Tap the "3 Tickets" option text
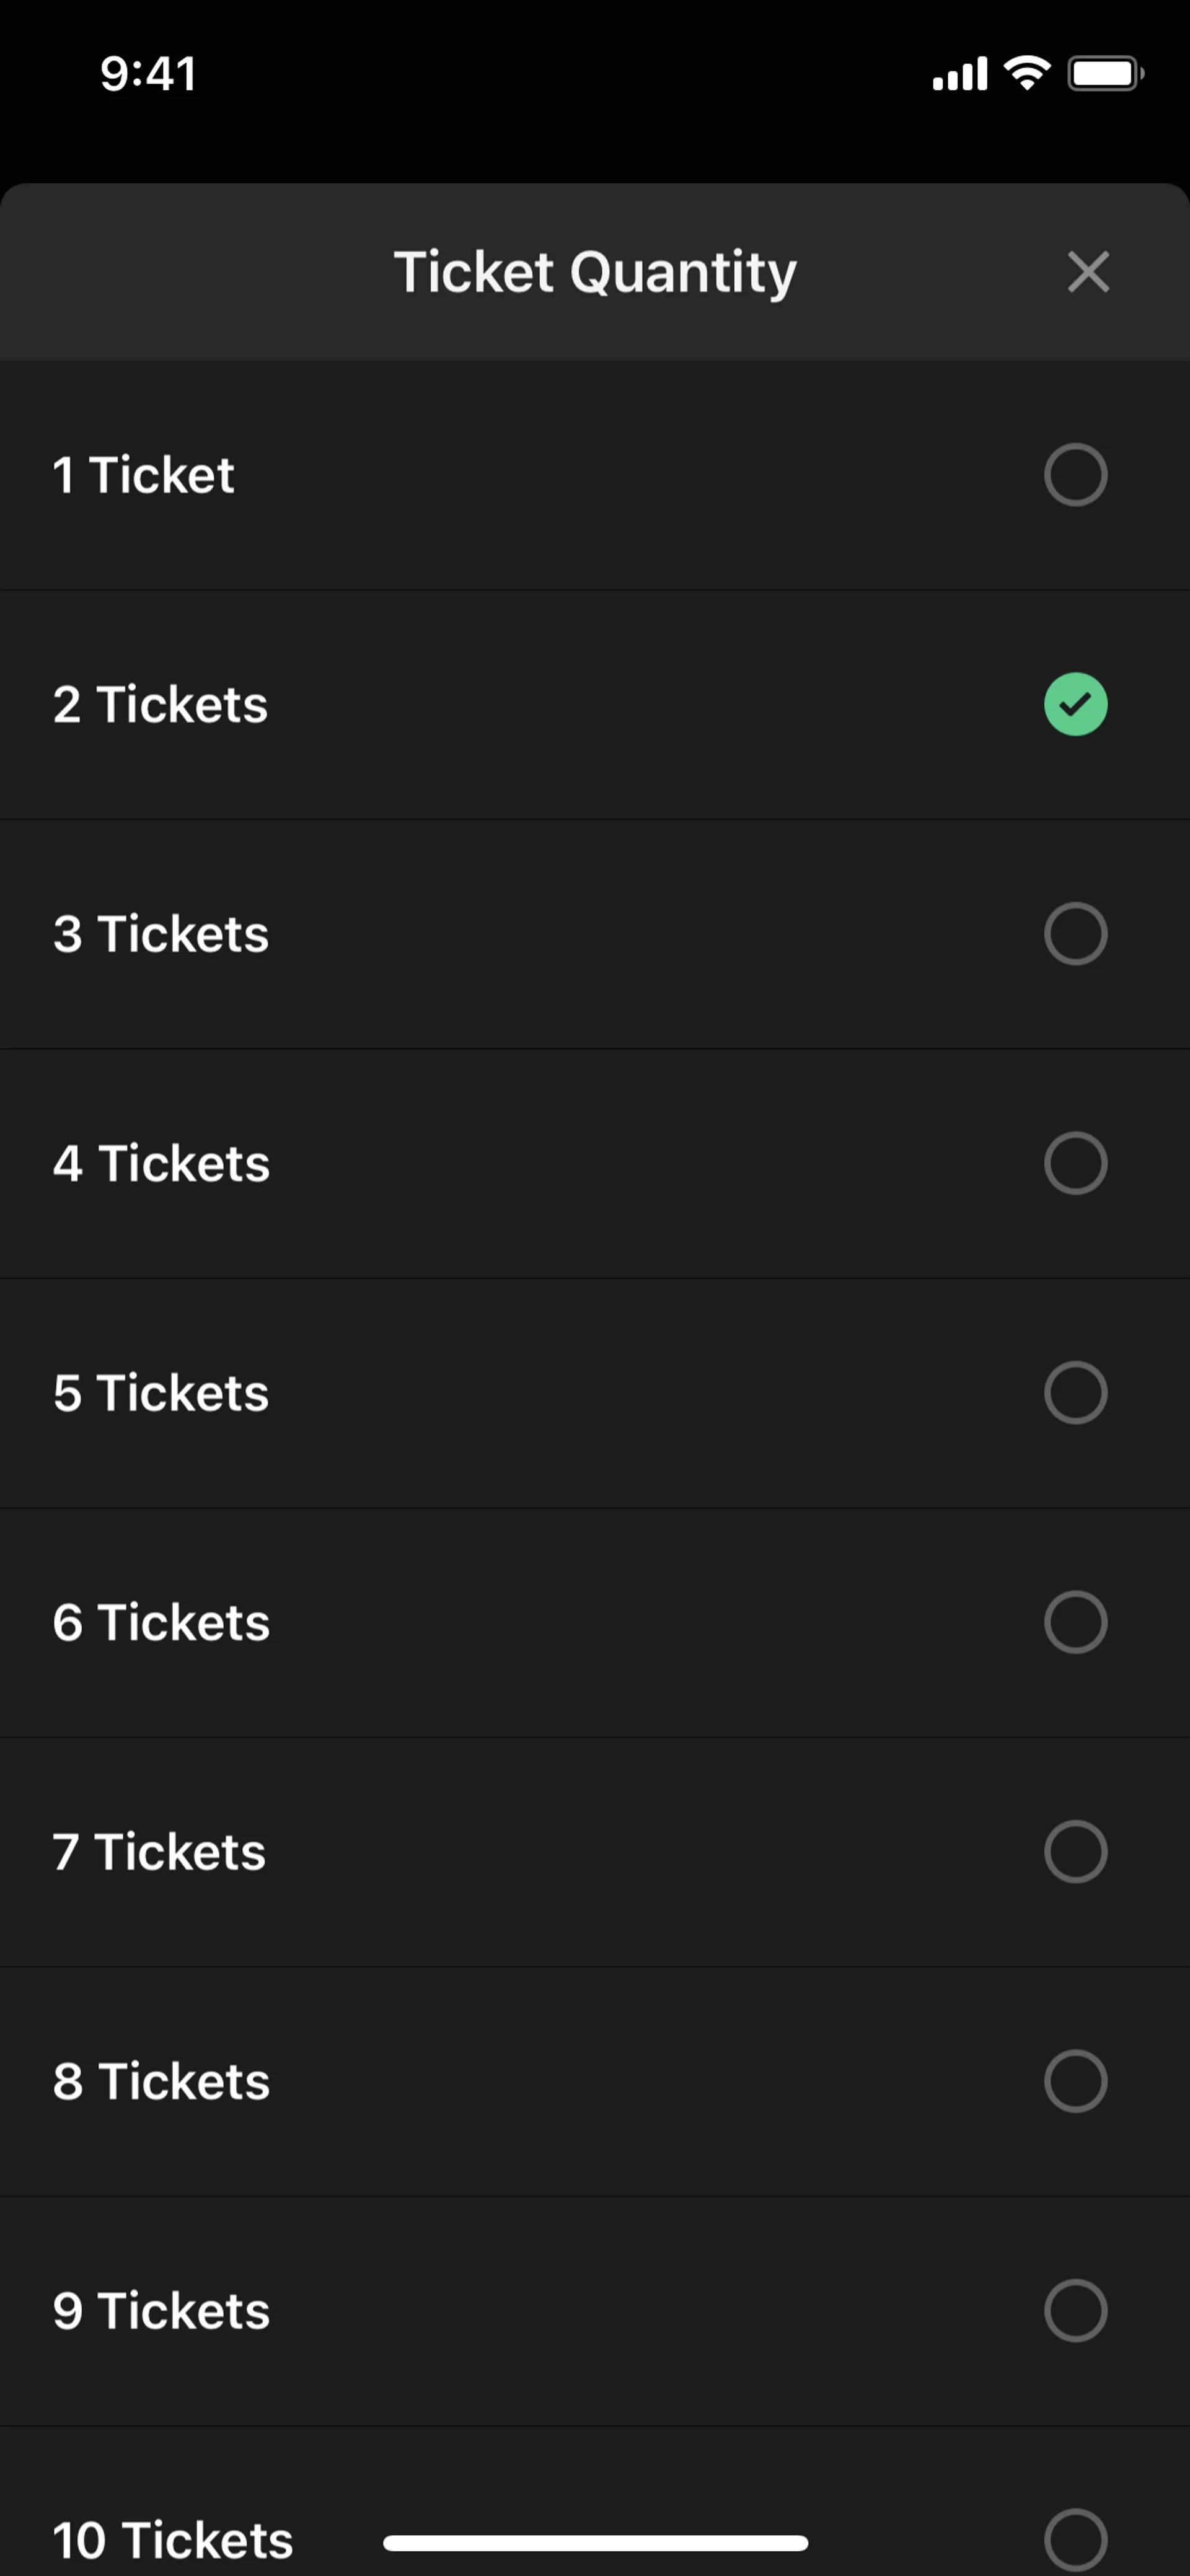The image size is (1190, 2576). pos(161,934)
